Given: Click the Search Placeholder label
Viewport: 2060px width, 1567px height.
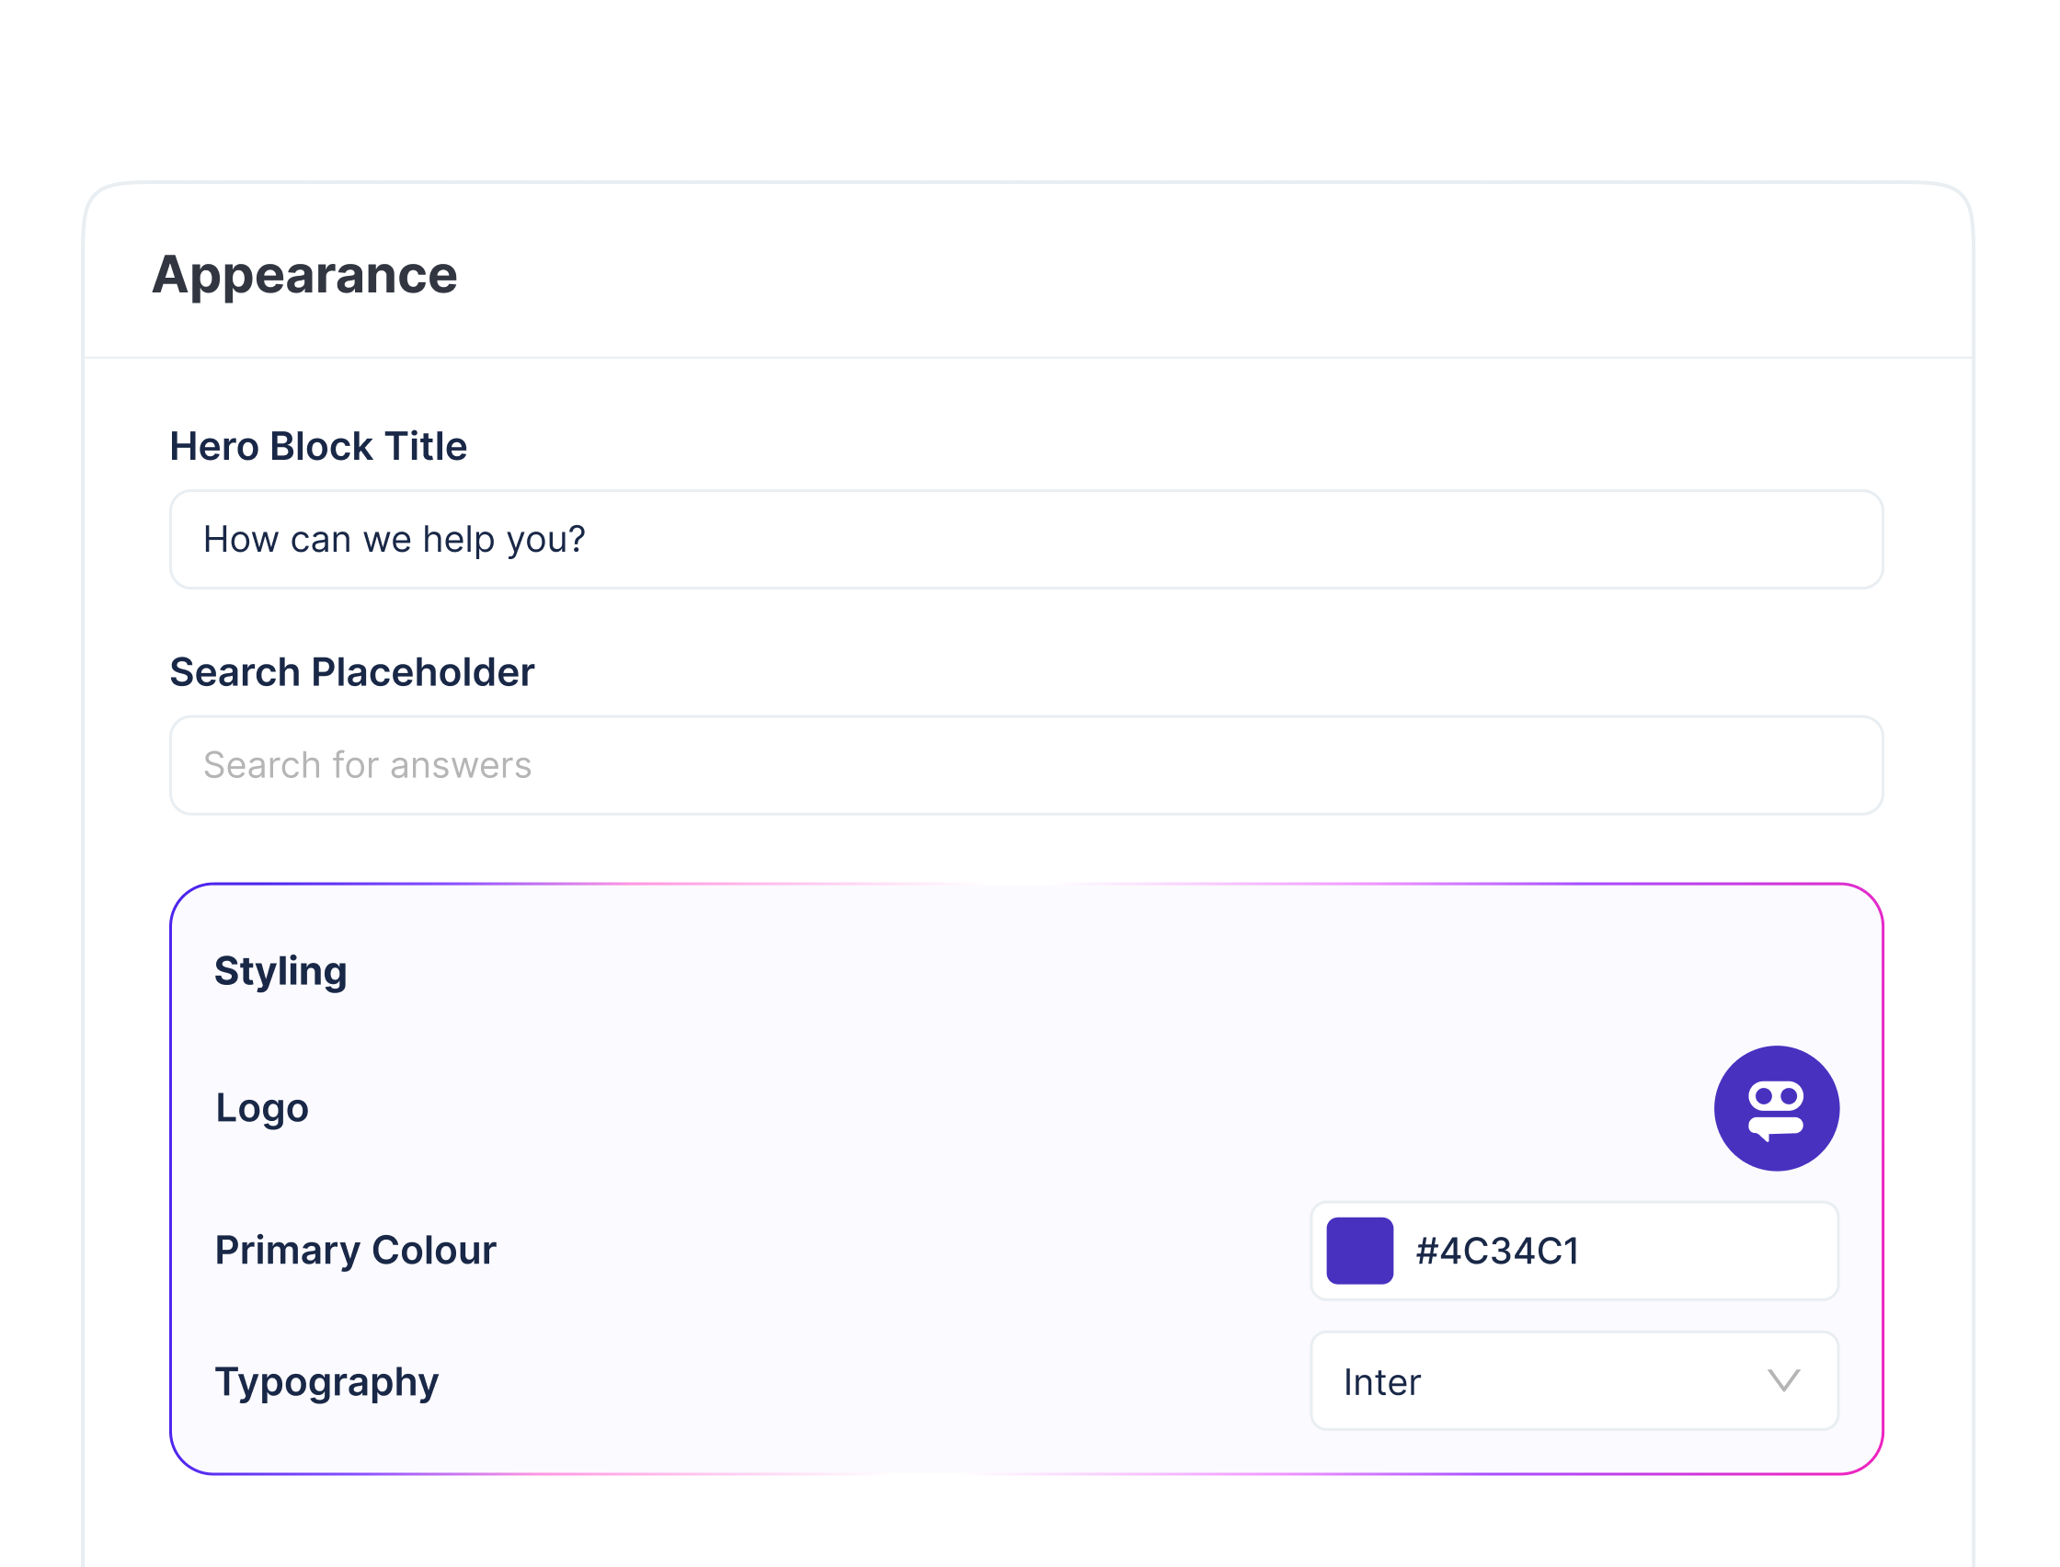Looking at the screenshot, I should [x=351, y=672].
